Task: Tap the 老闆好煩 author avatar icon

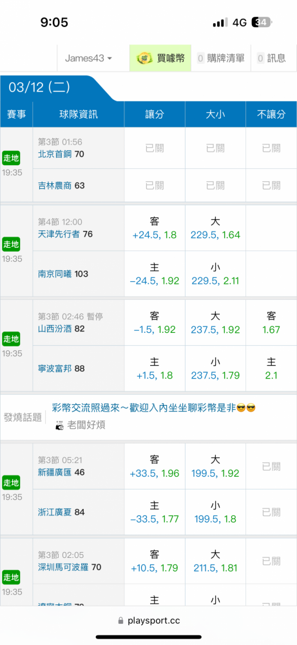Action: click(59, 425)
